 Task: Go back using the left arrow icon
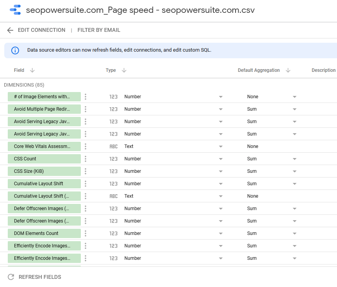(10, 30)
